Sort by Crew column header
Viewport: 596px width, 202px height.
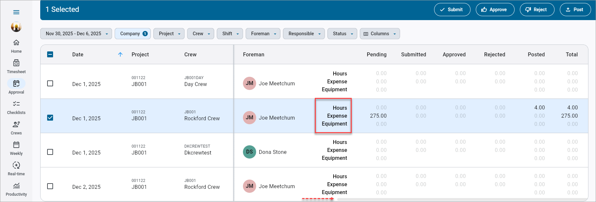point(190,55)
